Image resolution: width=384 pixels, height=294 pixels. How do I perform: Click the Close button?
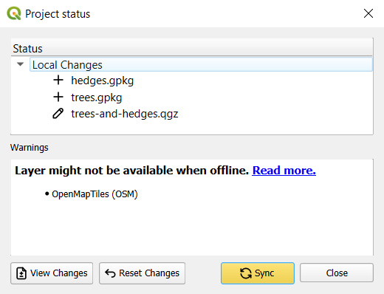[337, 273]
